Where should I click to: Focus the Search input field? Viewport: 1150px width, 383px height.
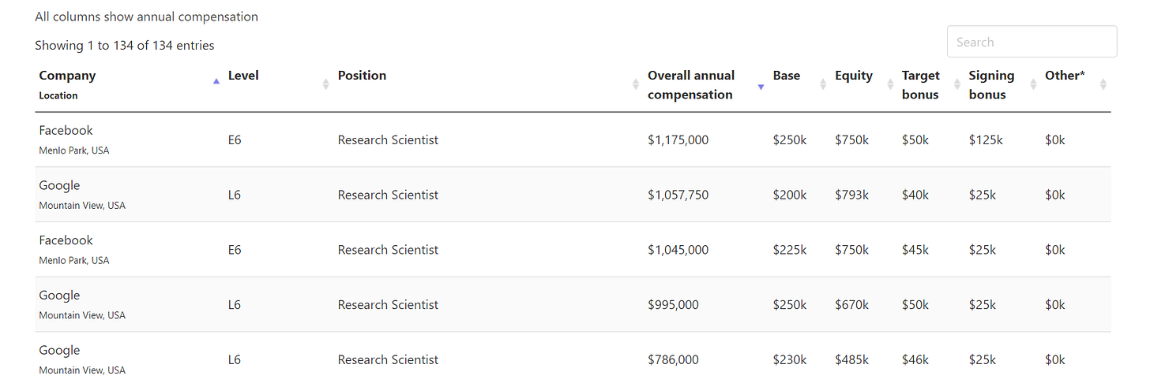pyautogui.click(x=1032, y=42)
